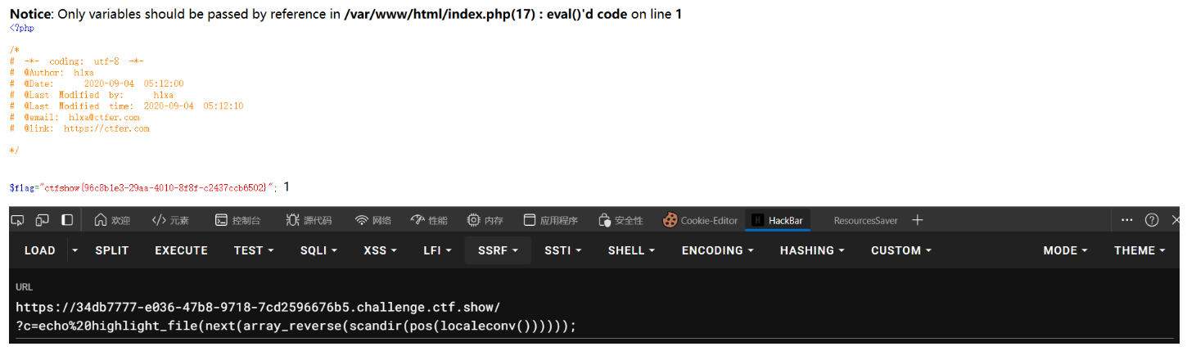The width and height of the screenshot is (1187, 351).
Task: Open the 网络 network wifi icon tab
Action: coord(372,220)
